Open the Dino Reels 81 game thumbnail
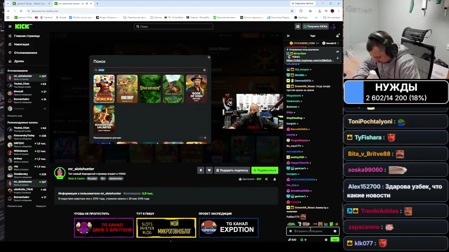The height and width of the screenshot is (252, 449). pos(173,89)
